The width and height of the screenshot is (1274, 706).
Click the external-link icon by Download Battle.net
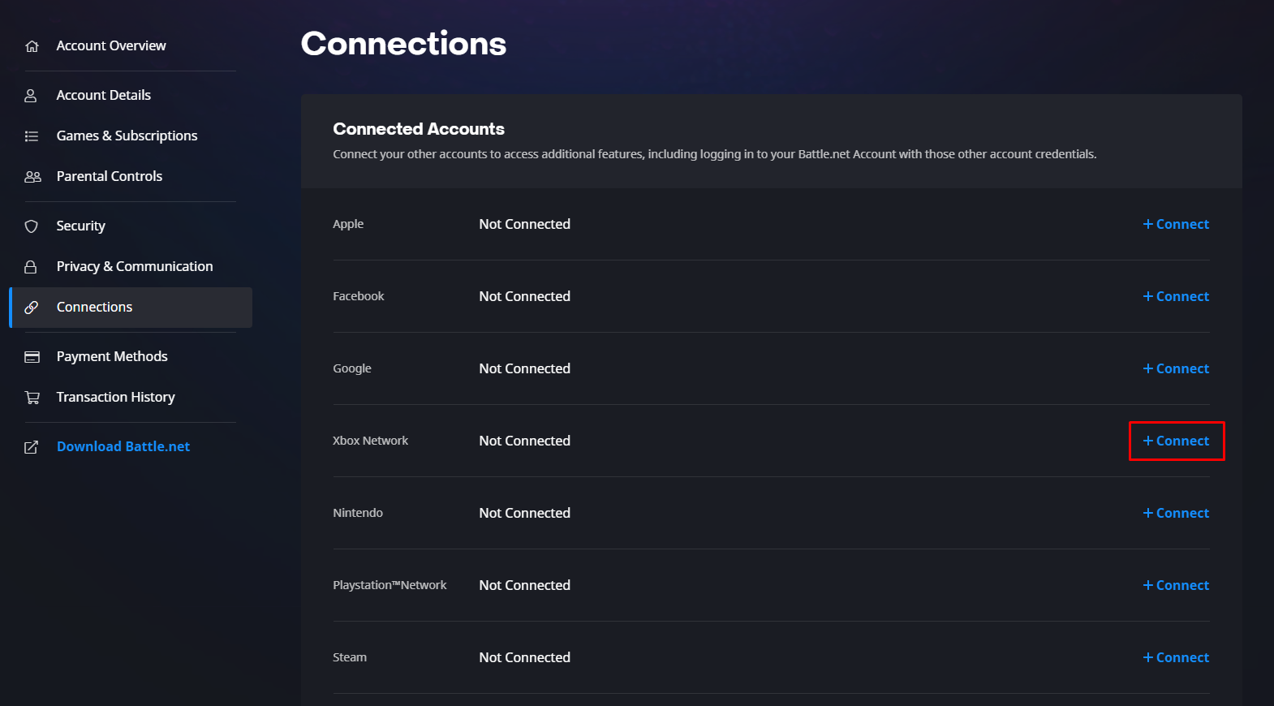[x=32, y=447]
